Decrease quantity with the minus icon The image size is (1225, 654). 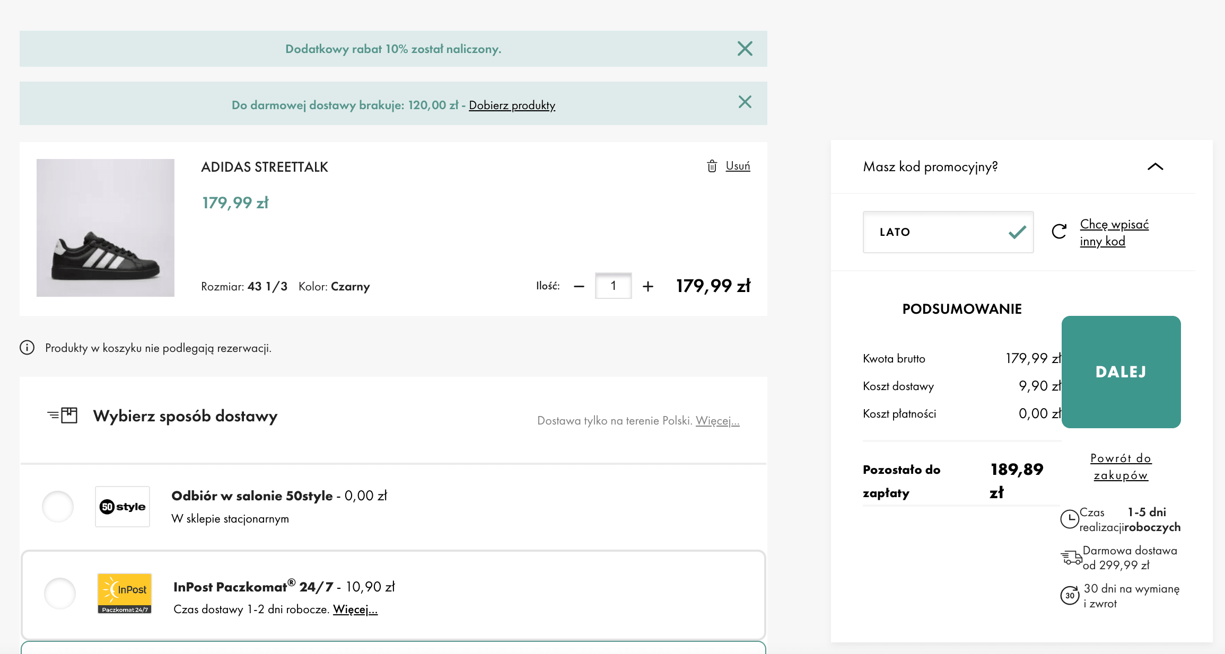point(579,286)
